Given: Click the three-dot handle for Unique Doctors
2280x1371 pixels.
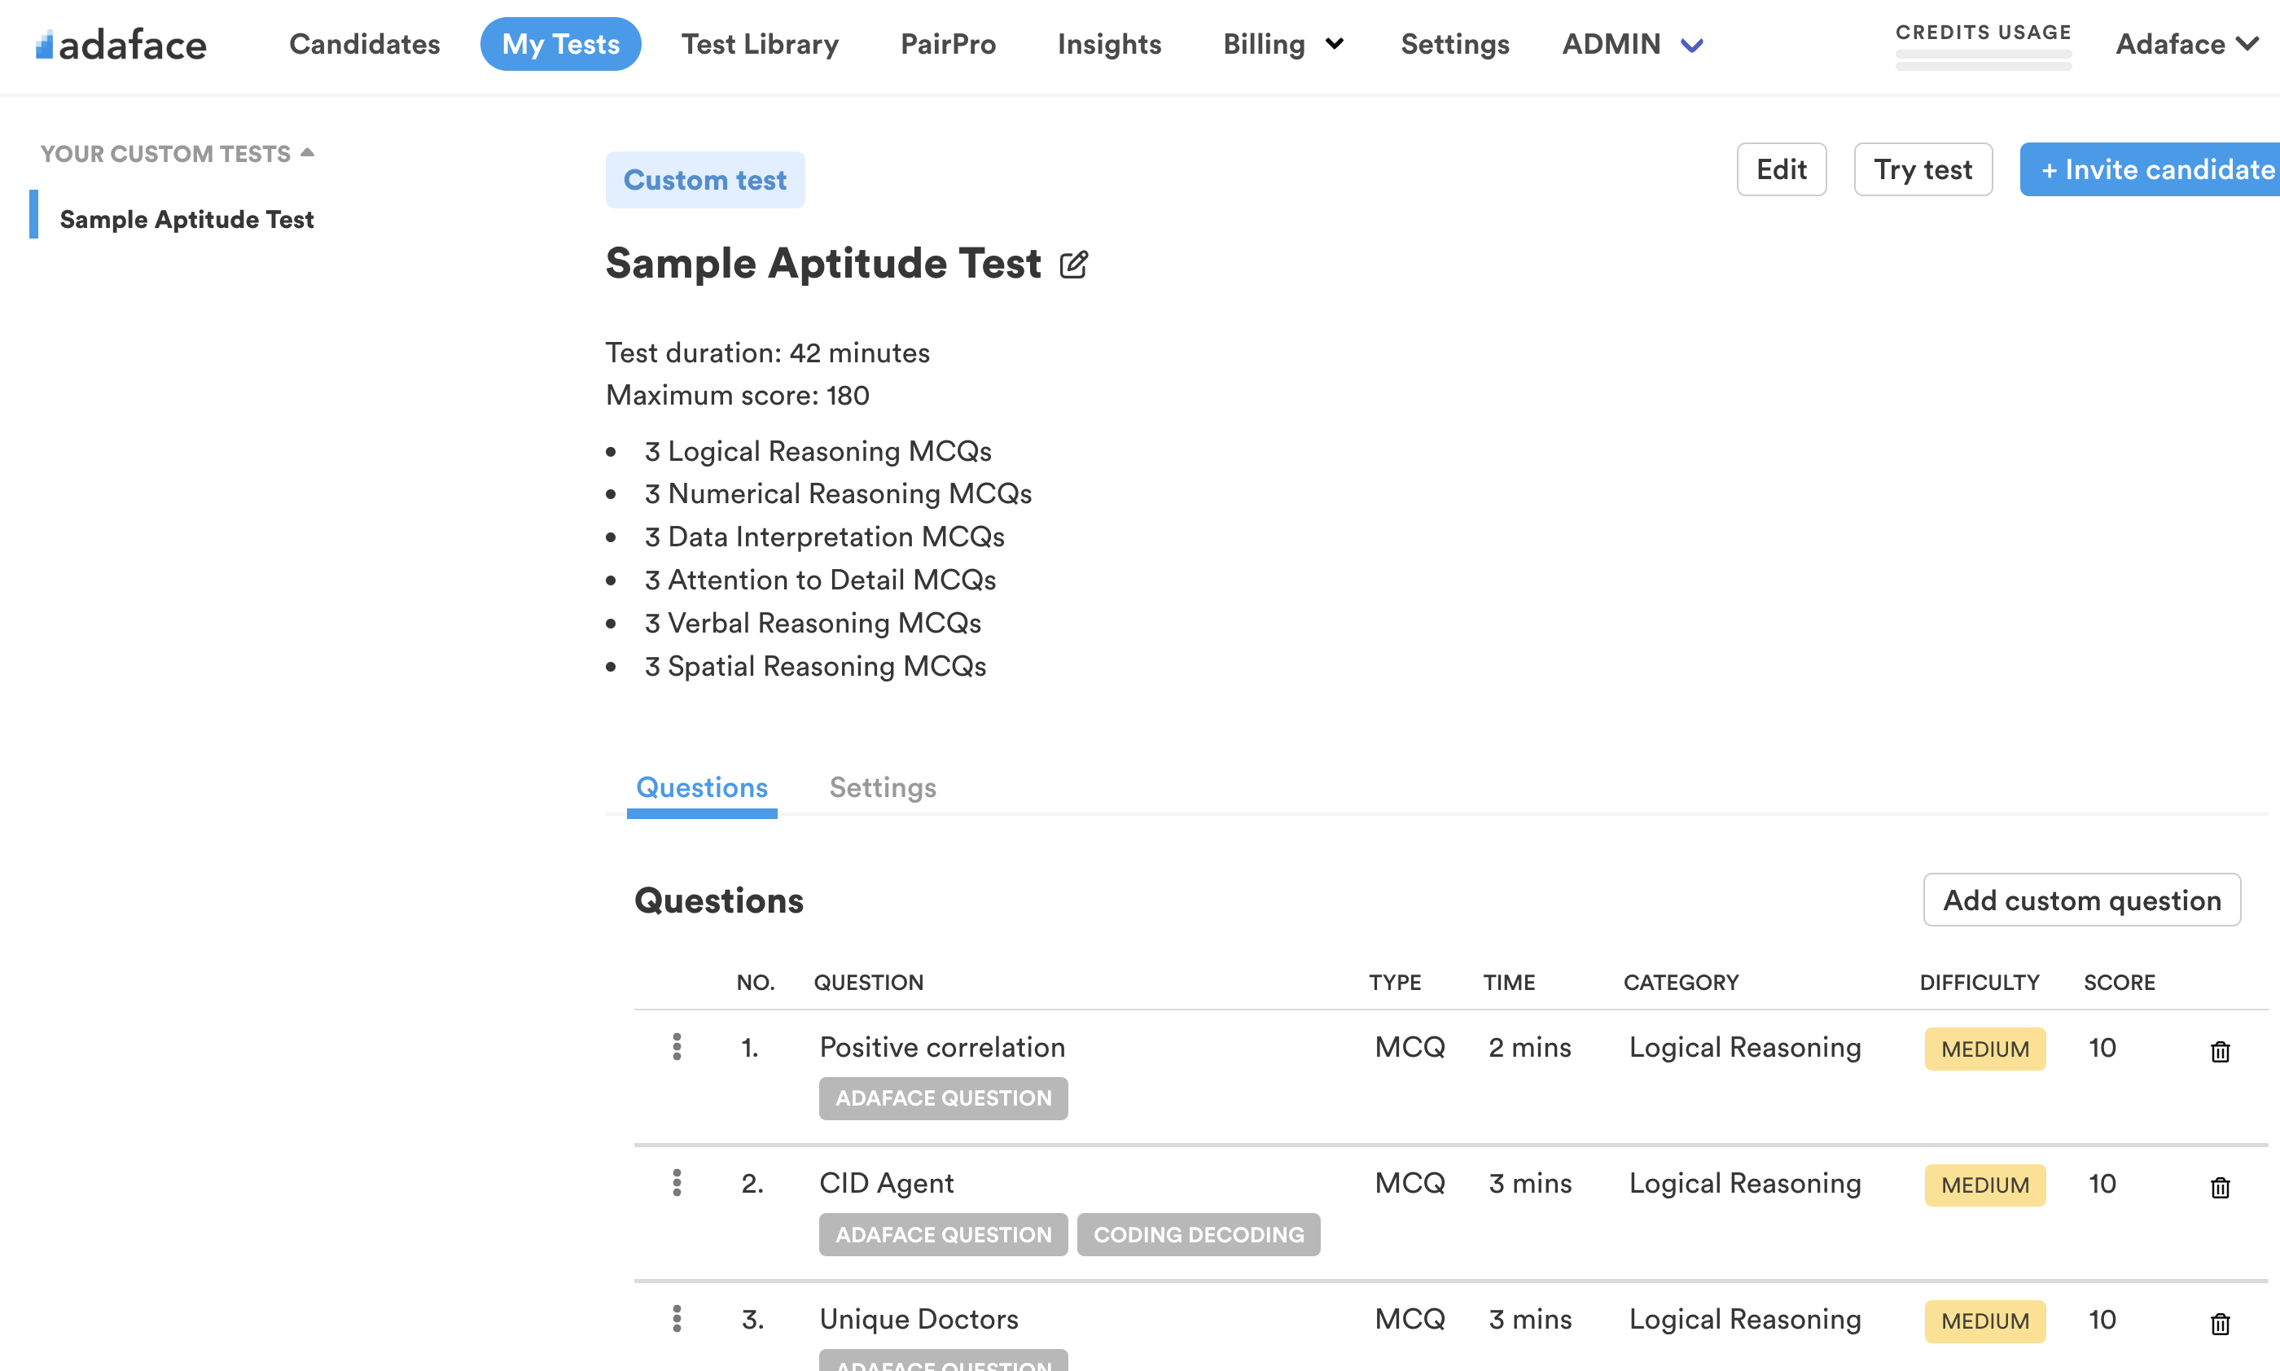Looking at the screenshot, I should [677, 1318].
